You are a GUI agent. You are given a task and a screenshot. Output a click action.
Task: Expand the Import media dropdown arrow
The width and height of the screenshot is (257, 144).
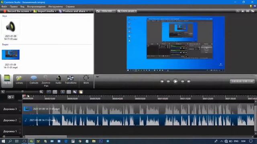(x=55, y=11)
